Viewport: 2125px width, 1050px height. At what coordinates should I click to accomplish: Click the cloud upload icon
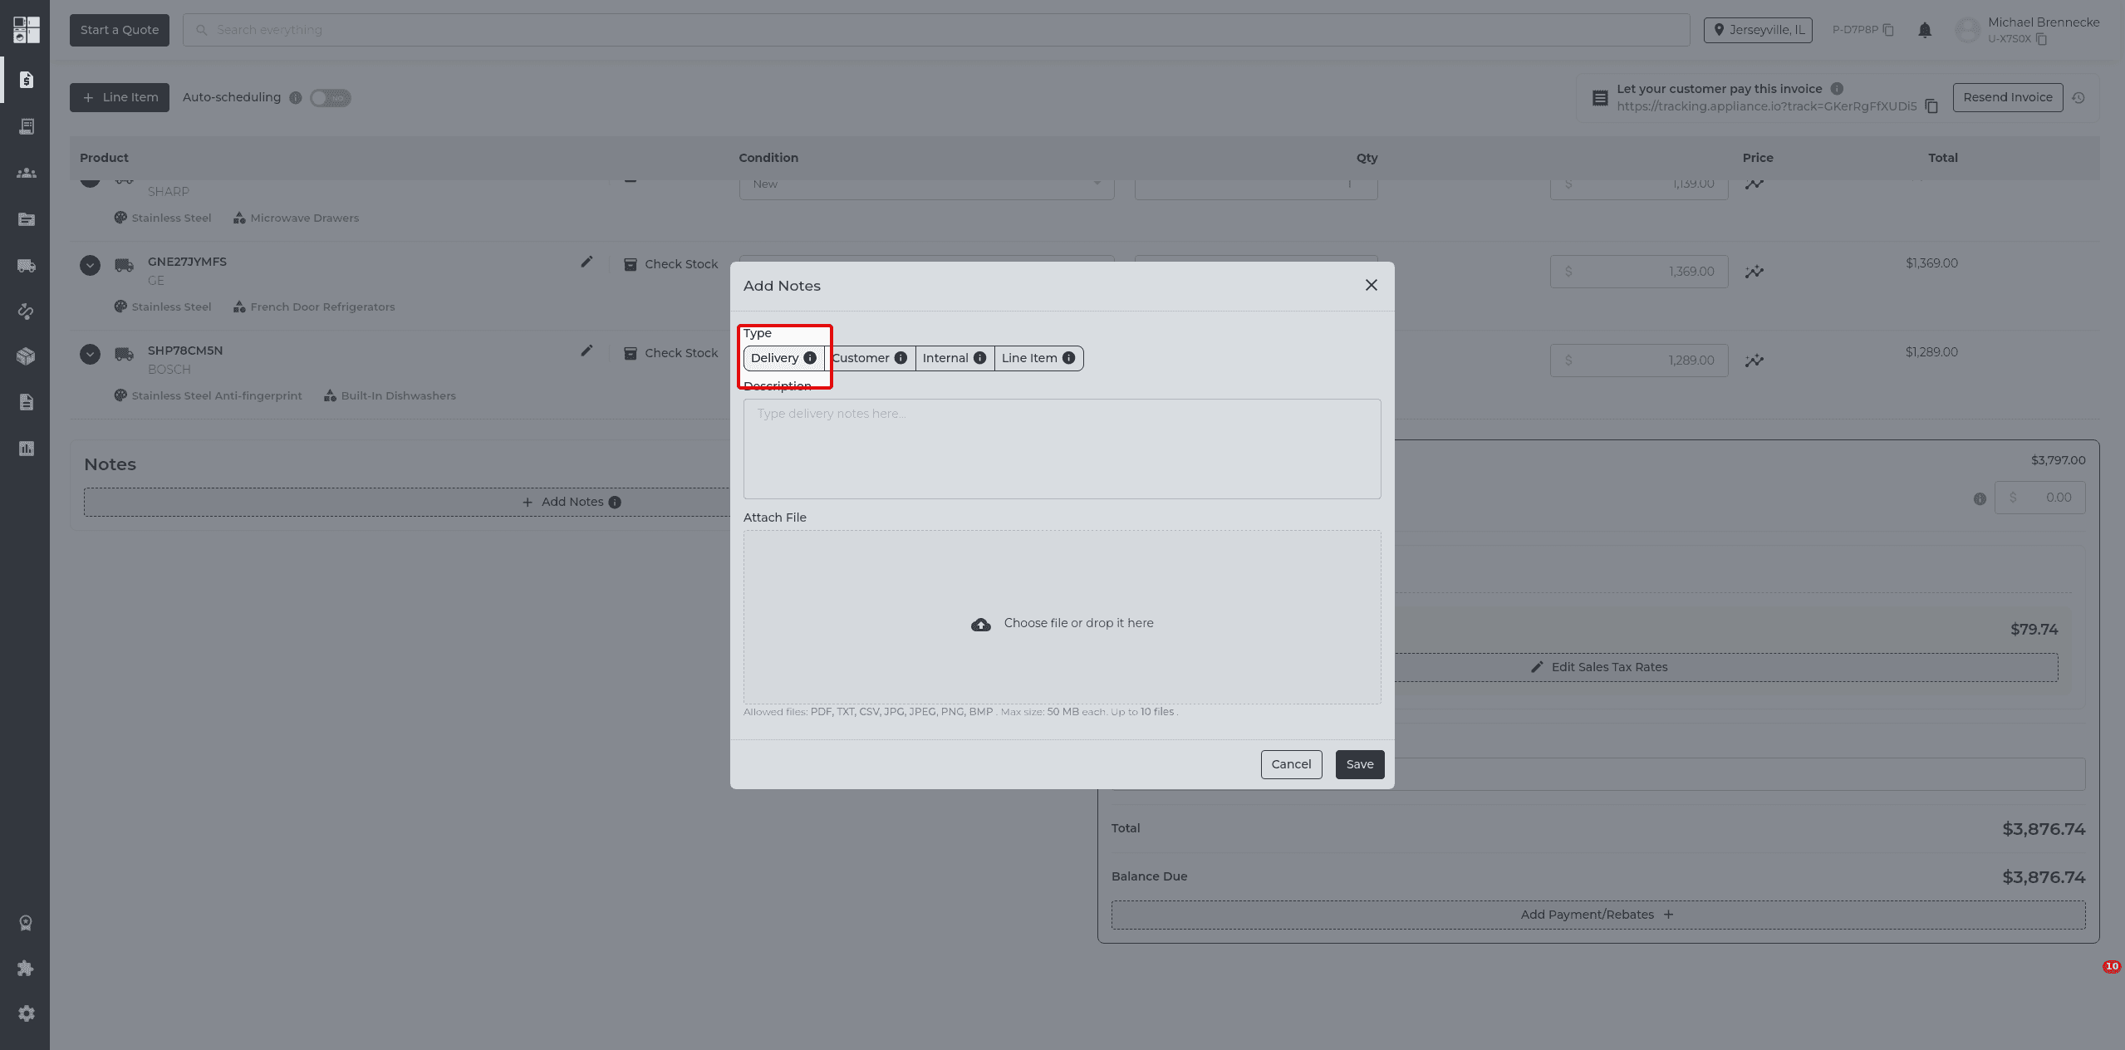[x=980, y=624]
